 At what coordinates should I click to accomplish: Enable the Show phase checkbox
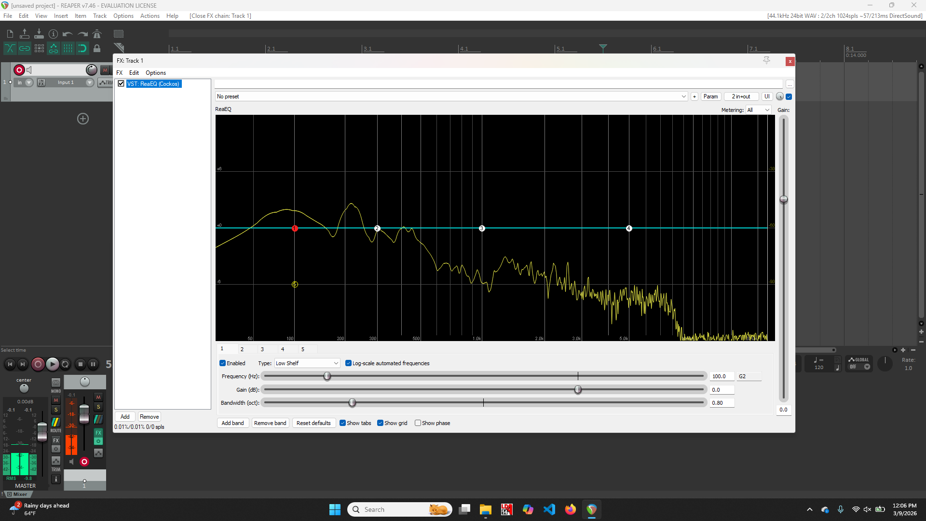click(x=418, y=423)
